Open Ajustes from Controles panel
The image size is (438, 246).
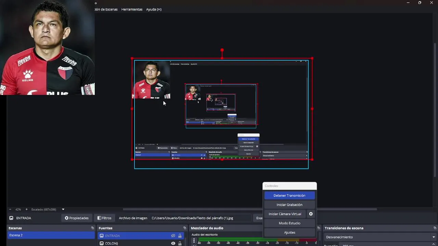pos(289,232)
